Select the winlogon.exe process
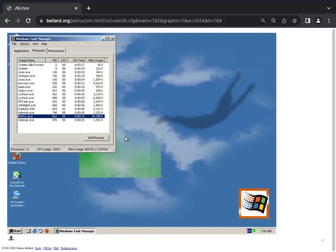This screenshot has width=336, height=252. click(61, 76)
